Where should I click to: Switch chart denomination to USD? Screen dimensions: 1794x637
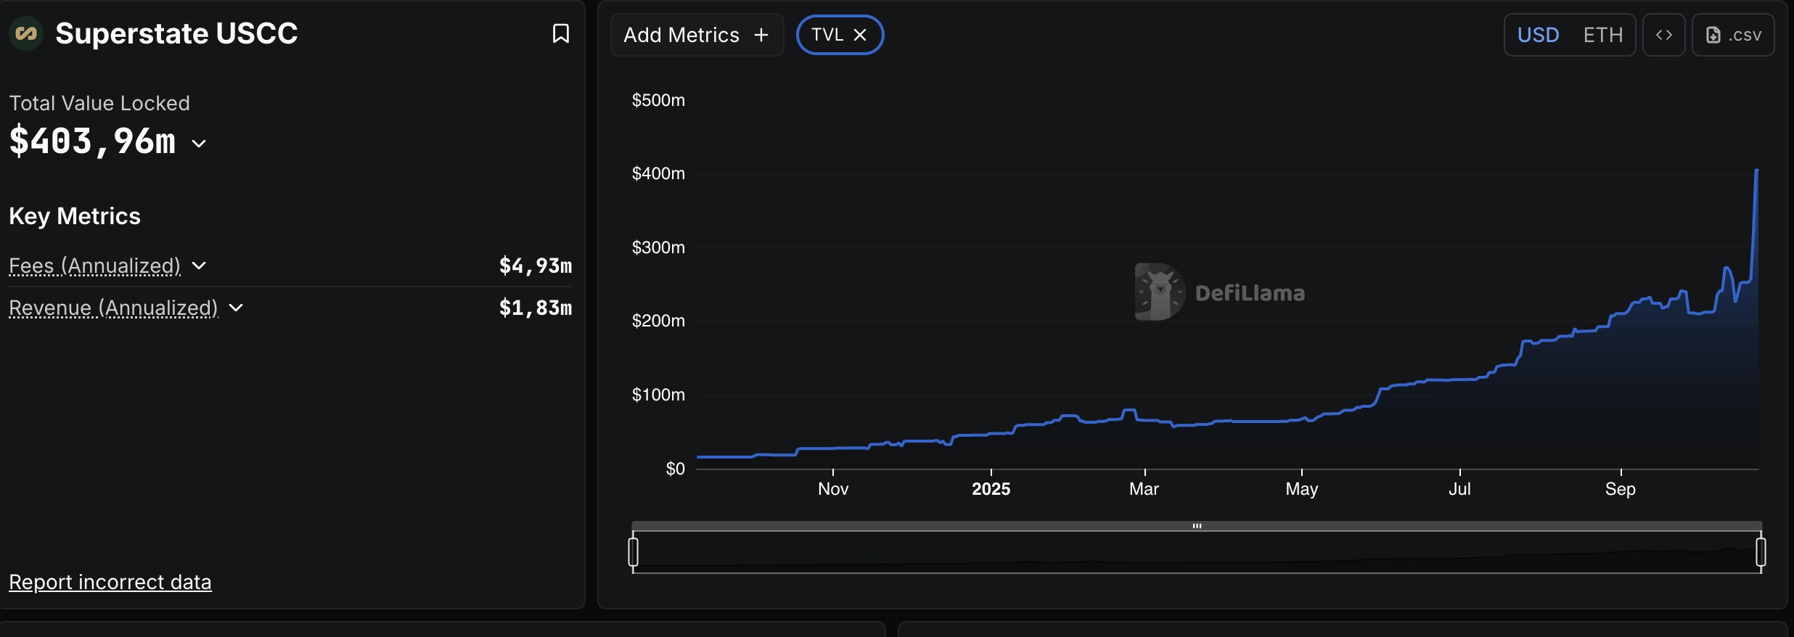click(1538, 35)
